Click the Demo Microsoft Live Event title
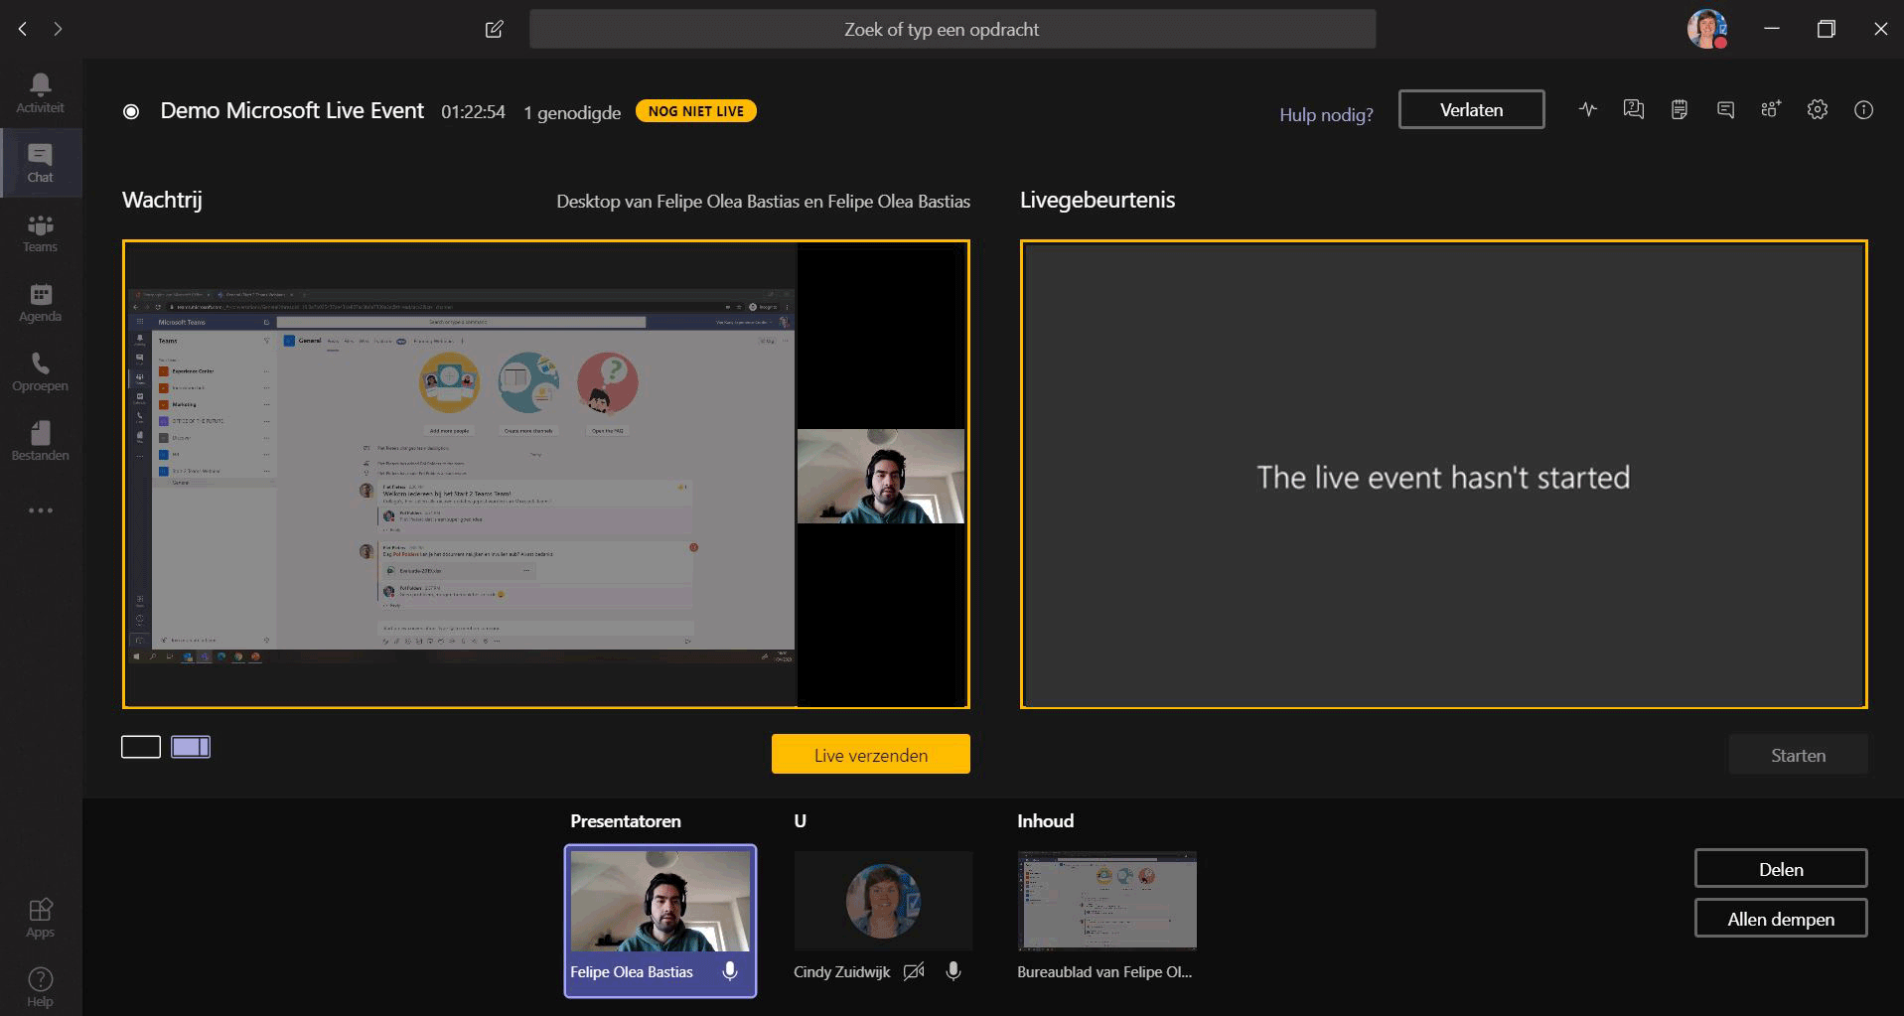 tap(292, 110)
